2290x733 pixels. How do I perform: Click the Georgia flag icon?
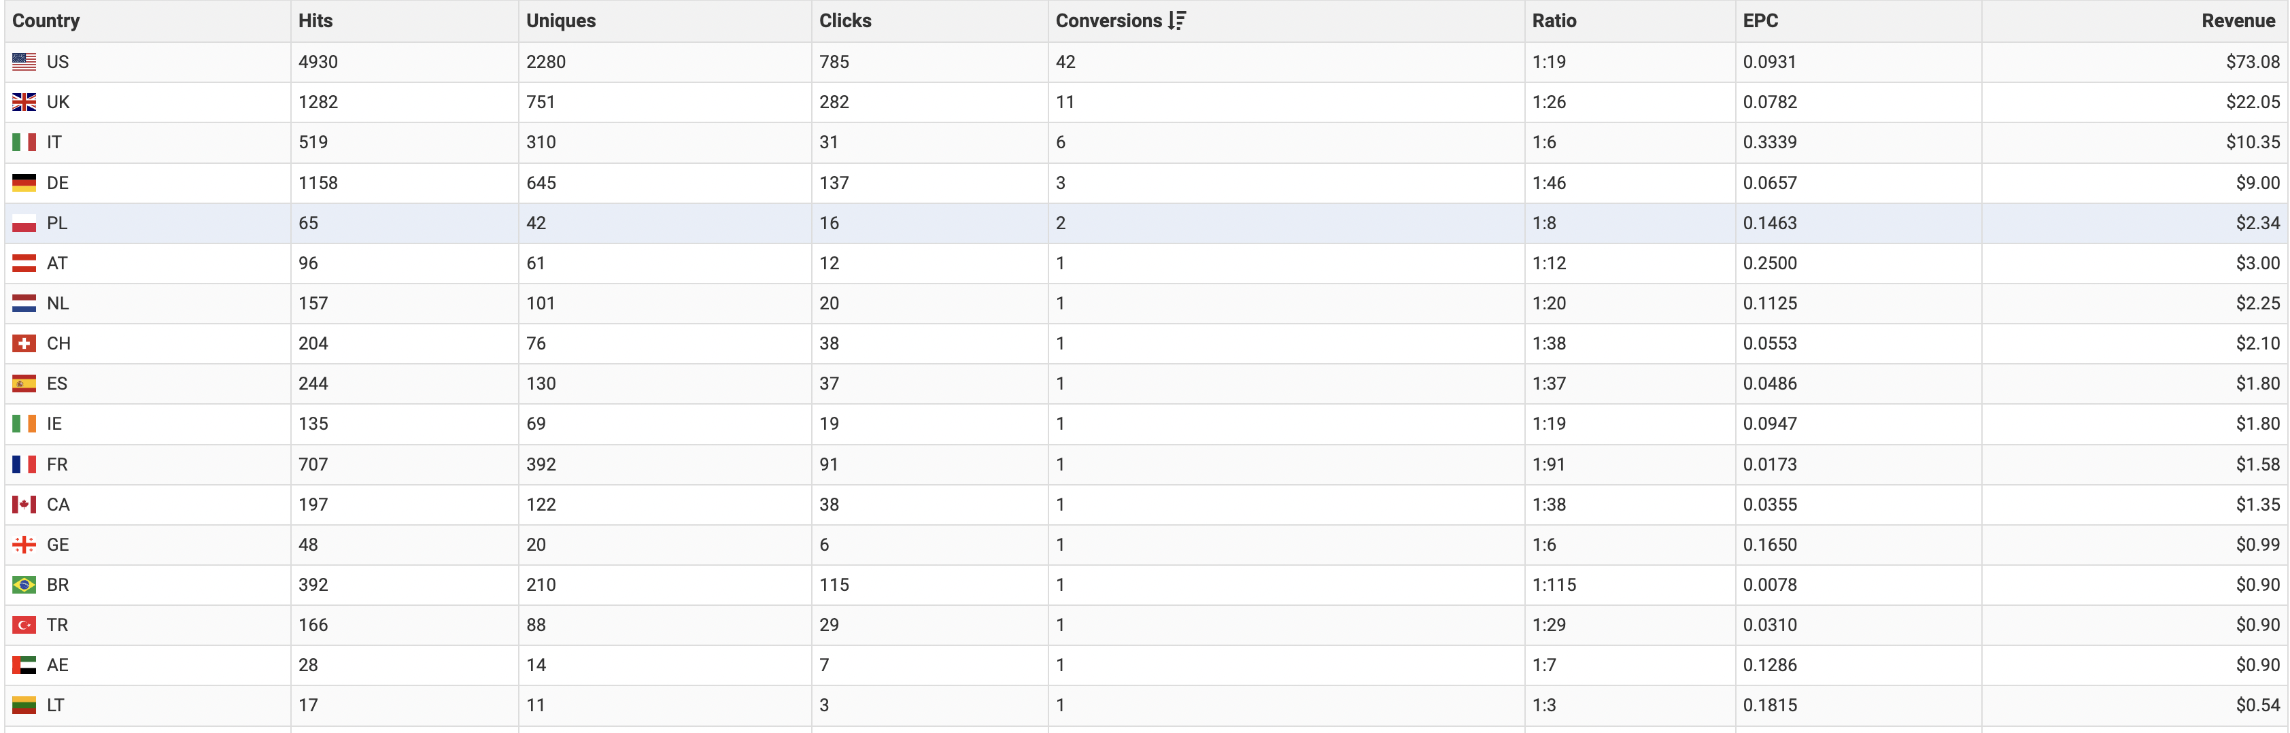[x=24, y=545]
